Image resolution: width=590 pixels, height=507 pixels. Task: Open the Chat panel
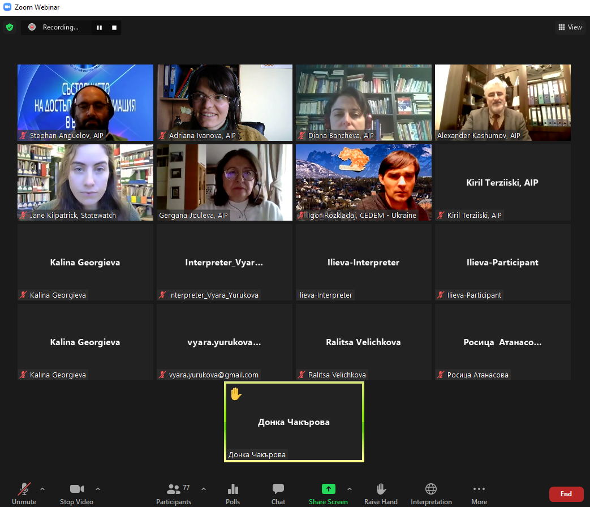[278, 489]
